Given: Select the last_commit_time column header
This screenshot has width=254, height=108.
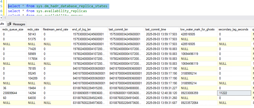Looking at the screenshot, I should (162, 29).
